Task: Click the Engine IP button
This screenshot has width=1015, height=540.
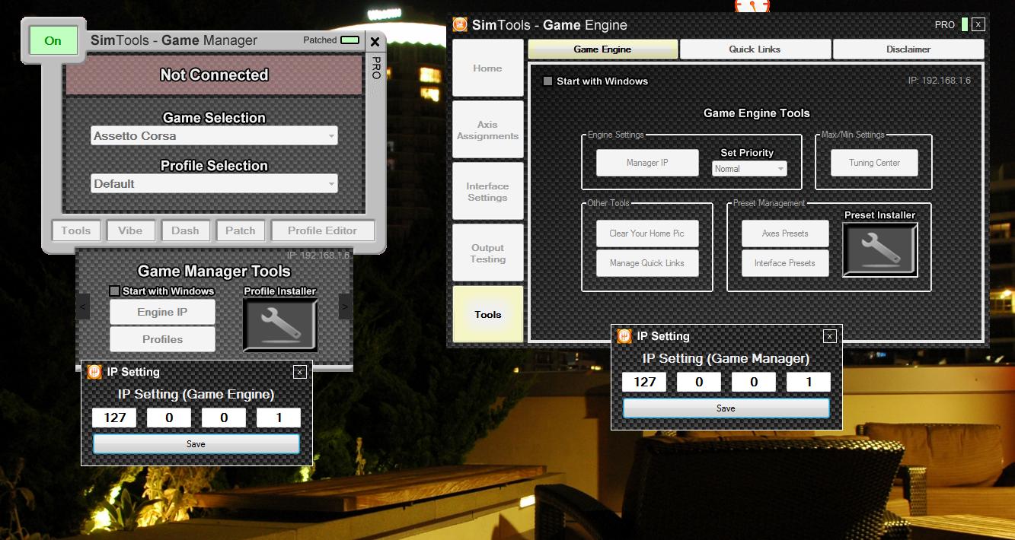Action: (162, 312)
